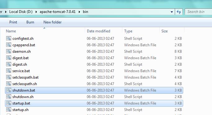Viewport: 212px width, 115px height.
Task: Click the Burn toolbar button
Action: click(30, 22)
